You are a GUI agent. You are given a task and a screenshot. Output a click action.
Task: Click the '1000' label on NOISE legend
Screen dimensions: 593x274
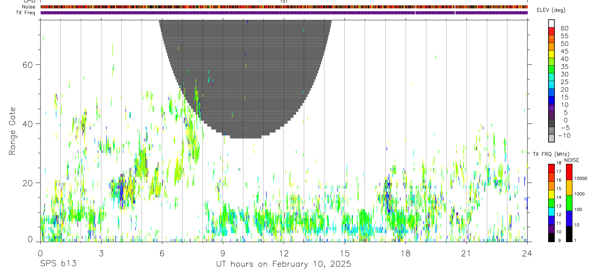point(579,194)
